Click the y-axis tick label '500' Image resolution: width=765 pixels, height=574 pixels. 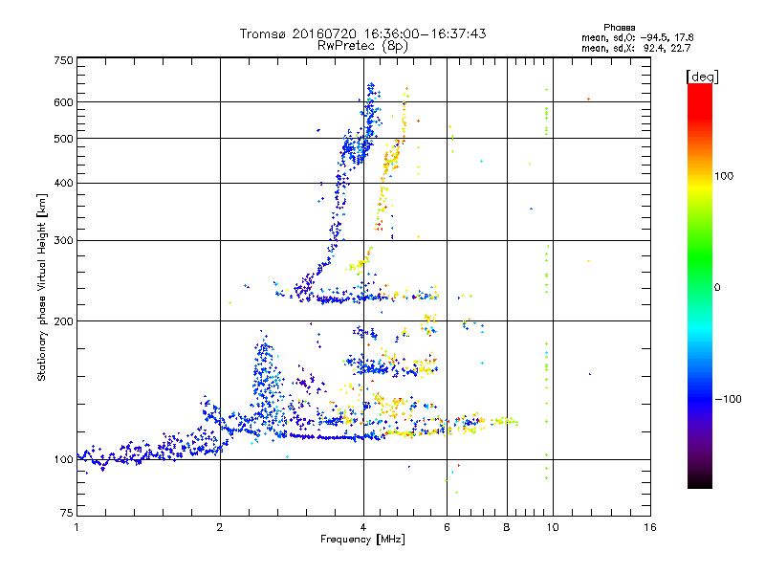tap(63, 139)
